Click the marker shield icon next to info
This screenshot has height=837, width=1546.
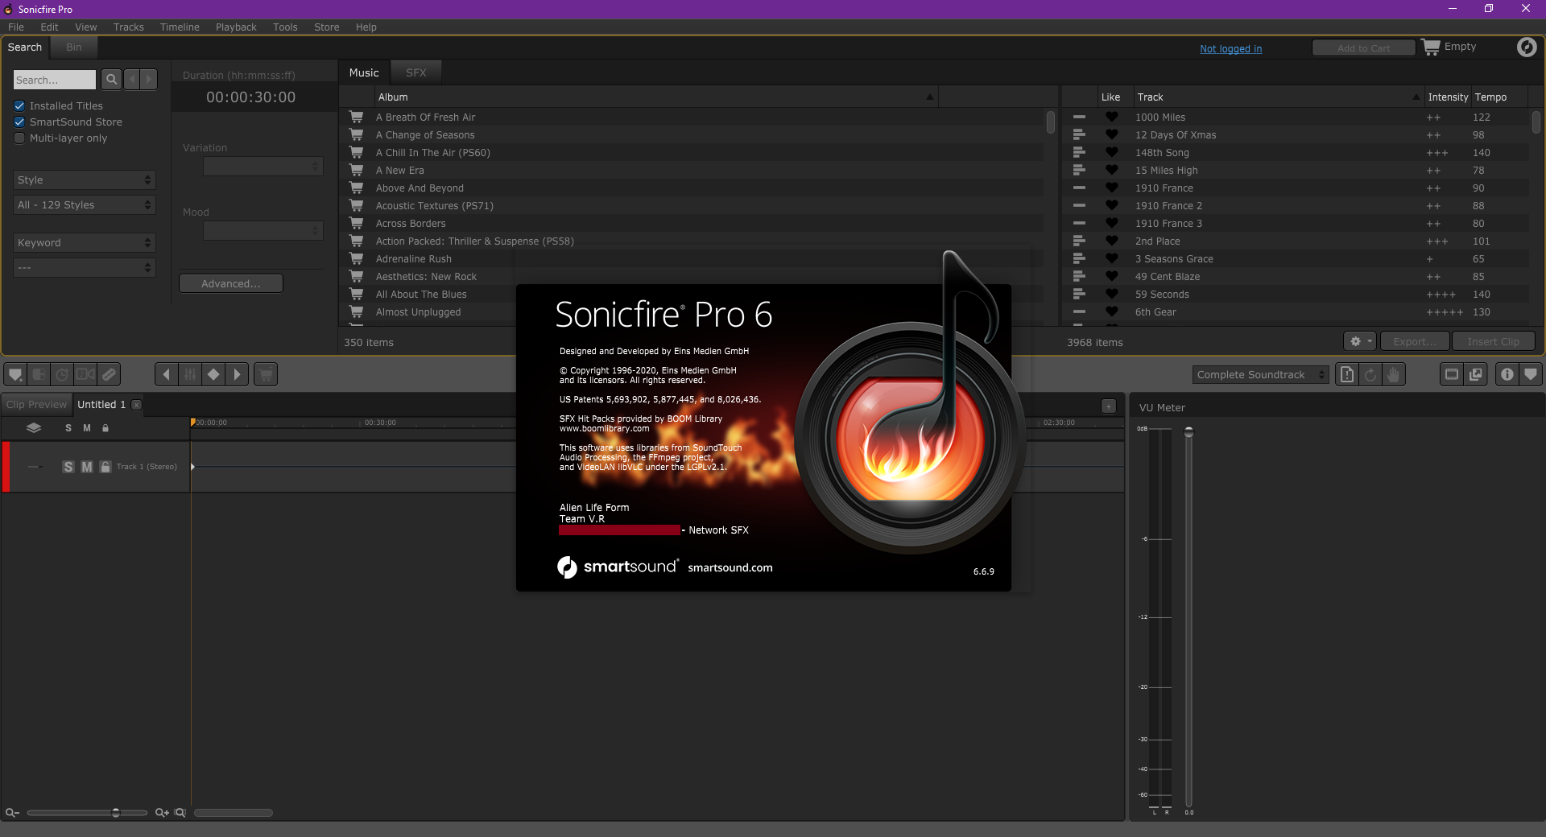1531,374
